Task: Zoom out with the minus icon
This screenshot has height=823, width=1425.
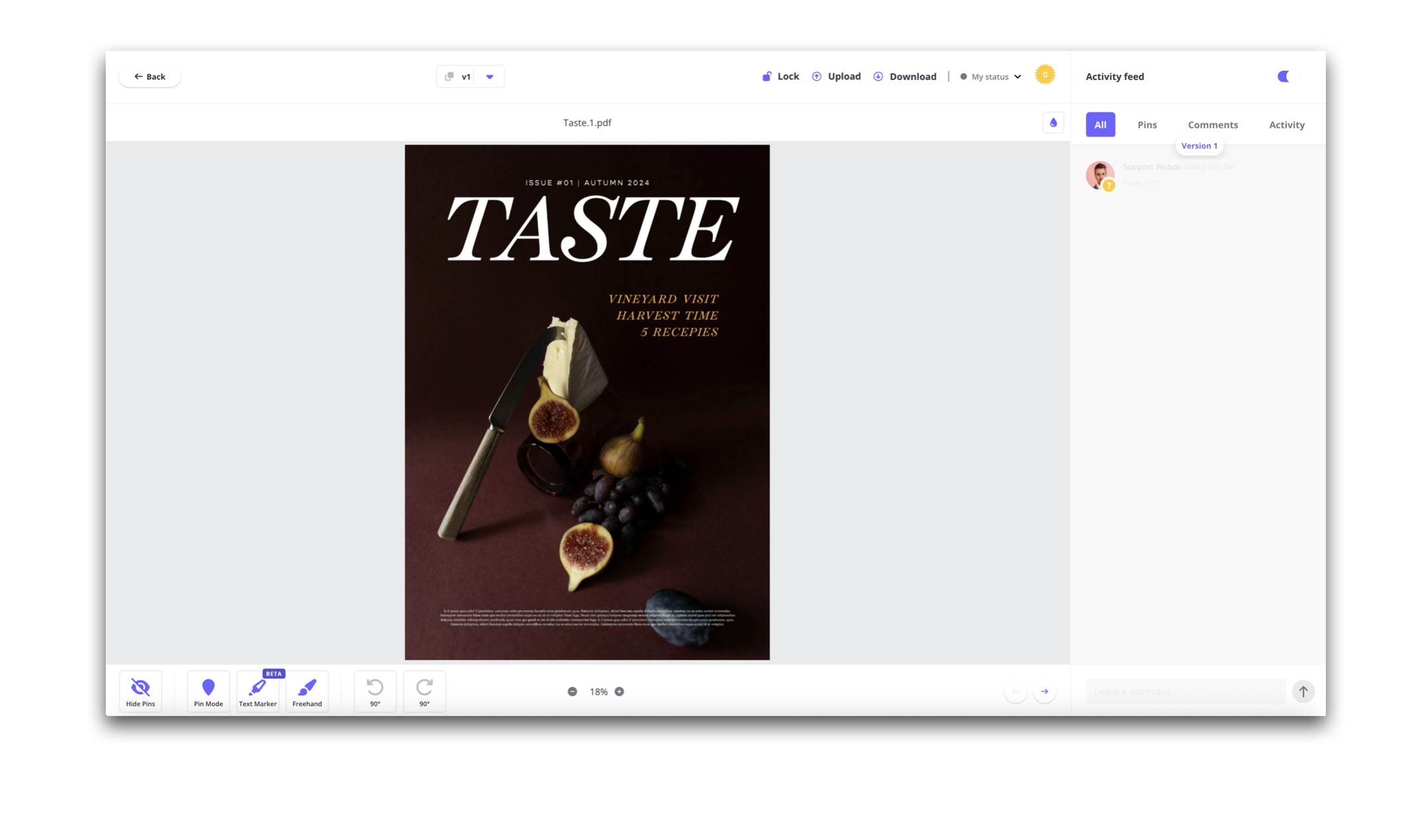Action: pos(572,692)
